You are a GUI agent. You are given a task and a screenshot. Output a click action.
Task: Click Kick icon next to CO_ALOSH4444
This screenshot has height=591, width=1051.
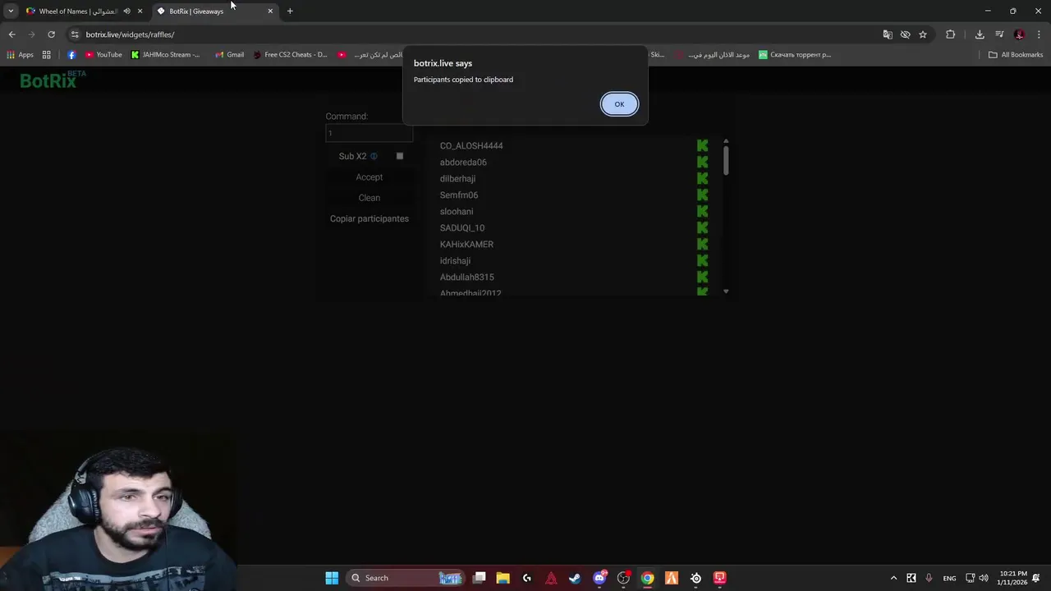pos(702,146)
